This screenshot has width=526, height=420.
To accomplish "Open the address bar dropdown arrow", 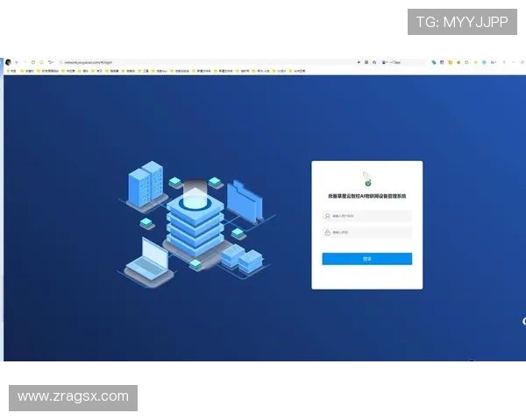I will coord(359,63).
